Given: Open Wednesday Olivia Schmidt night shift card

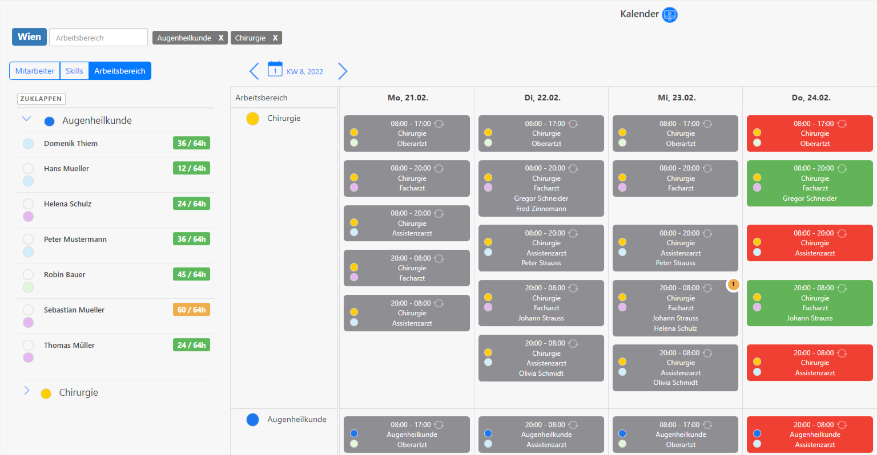Looking at the screenshot, I should click(675, 368).
